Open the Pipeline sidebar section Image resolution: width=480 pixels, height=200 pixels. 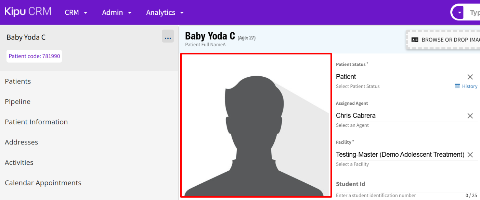(18, 102)
